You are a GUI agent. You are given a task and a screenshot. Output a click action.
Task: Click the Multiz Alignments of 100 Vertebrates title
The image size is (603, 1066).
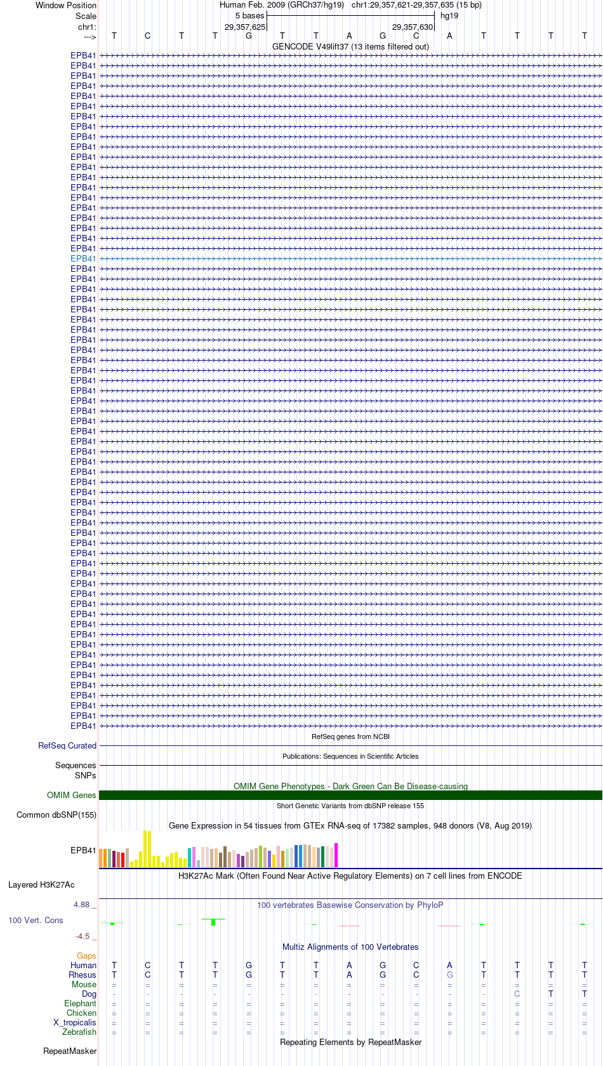pyautogui.click(x=350, y=947)
